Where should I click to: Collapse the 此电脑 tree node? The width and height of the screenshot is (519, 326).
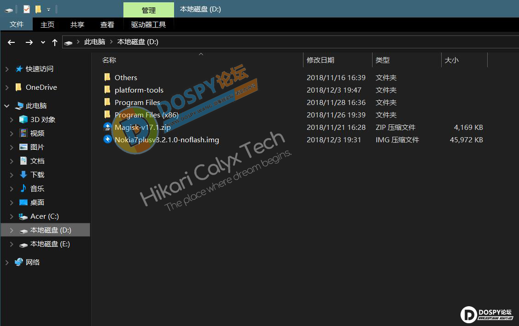coord(7,106)
